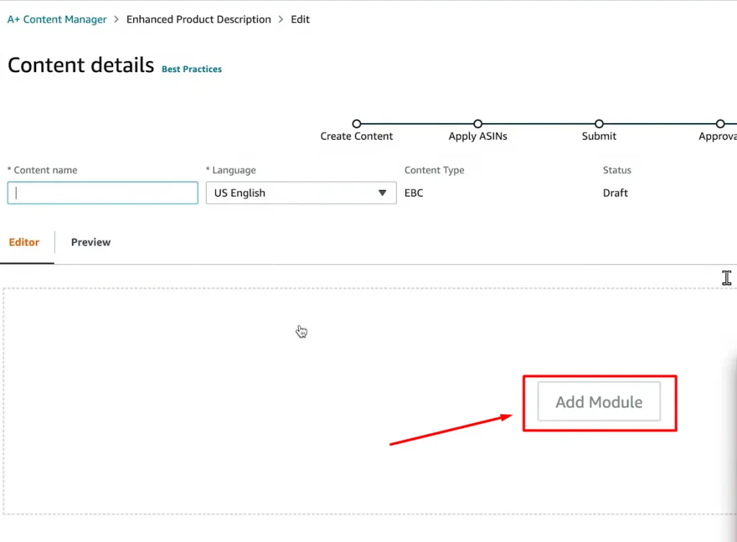Expand the Language combo box options
The height and width of the screenshot is (542, 737).
pos(300,192)
